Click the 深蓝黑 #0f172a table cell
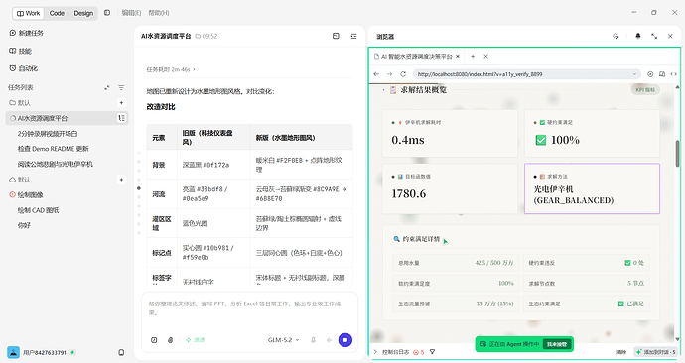Screen dimensions: 685x363 pos(213,165)
